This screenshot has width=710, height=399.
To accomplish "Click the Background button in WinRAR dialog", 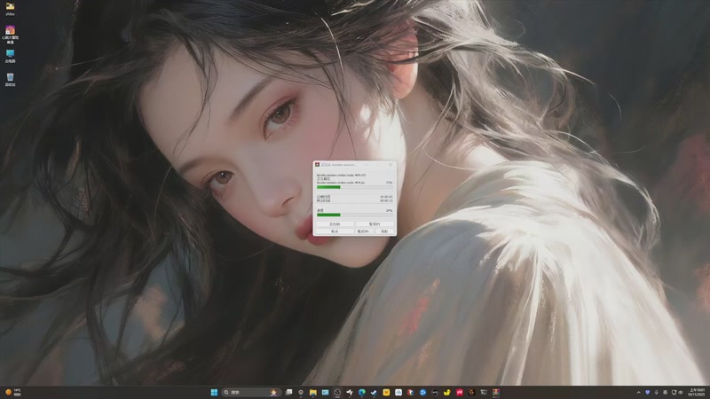I will pyautogui.click(x=335, y=224).
